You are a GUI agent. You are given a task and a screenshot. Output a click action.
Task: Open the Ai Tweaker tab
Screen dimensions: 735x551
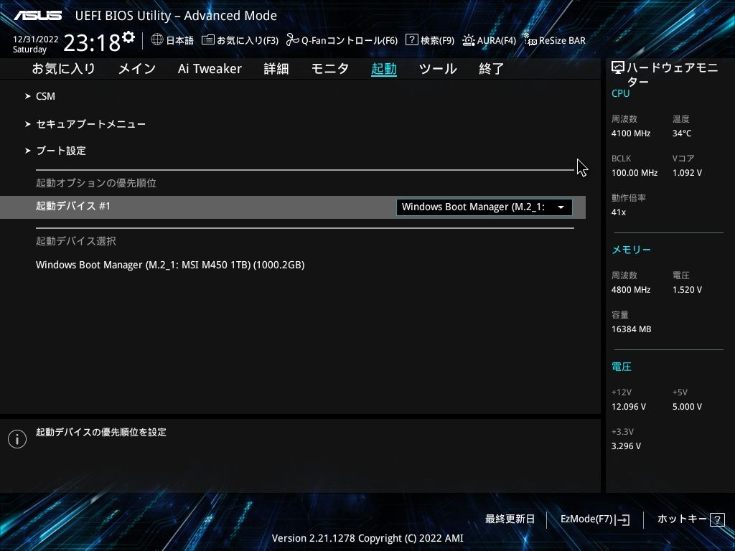pyautogui.click(x=210, y=69)
